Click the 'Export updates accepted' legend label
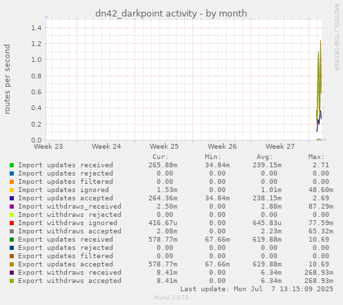This screenshot has width=343, height=305. click(66, 264)
